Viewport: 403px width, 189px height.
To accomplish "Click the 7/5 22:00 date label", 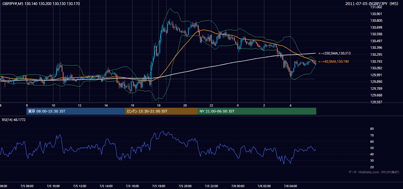I will 211,186.
